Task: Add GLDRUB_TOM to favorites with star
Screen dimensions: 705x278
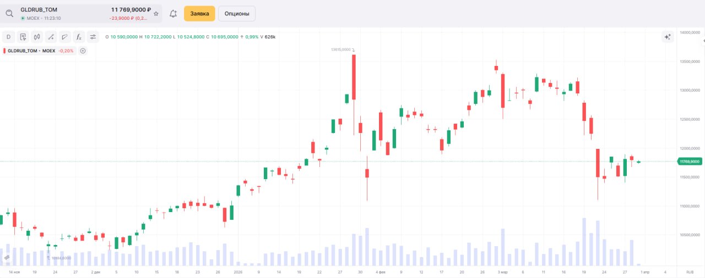Action: click(x=156, y=13)
